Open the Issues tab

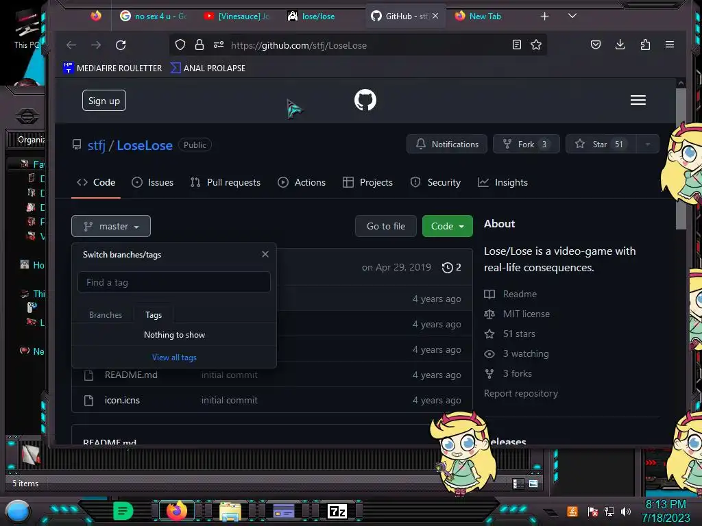[153, 182]
